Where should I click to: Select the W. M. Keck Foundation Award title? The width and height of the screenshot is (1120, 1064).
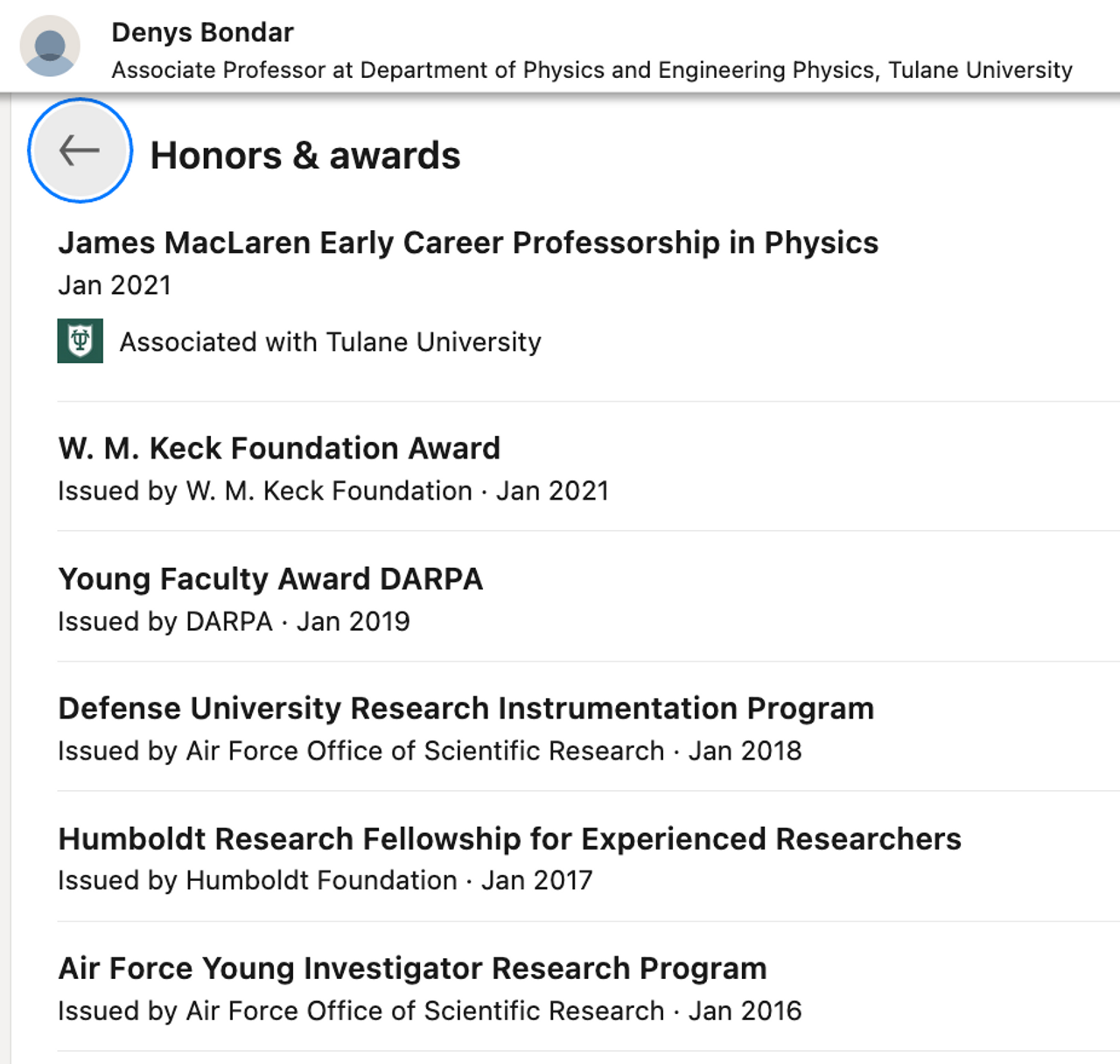(x=279, y=448)
